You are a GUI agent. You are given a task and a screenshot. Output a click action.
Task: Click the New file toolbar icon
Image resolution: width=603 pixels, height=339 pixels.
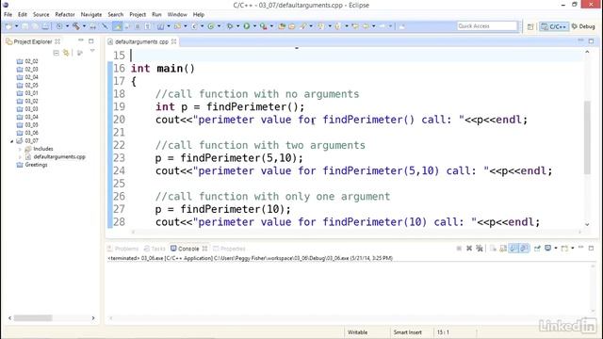(8, 26)
